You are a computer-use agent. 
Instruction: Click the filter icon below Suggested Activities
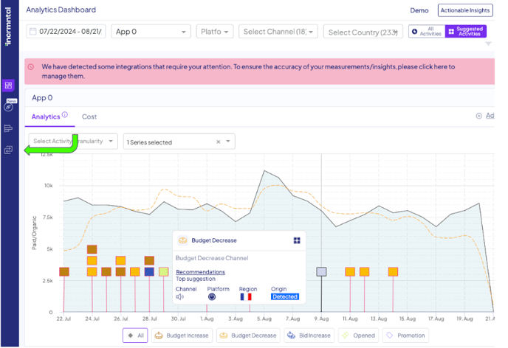488,43
